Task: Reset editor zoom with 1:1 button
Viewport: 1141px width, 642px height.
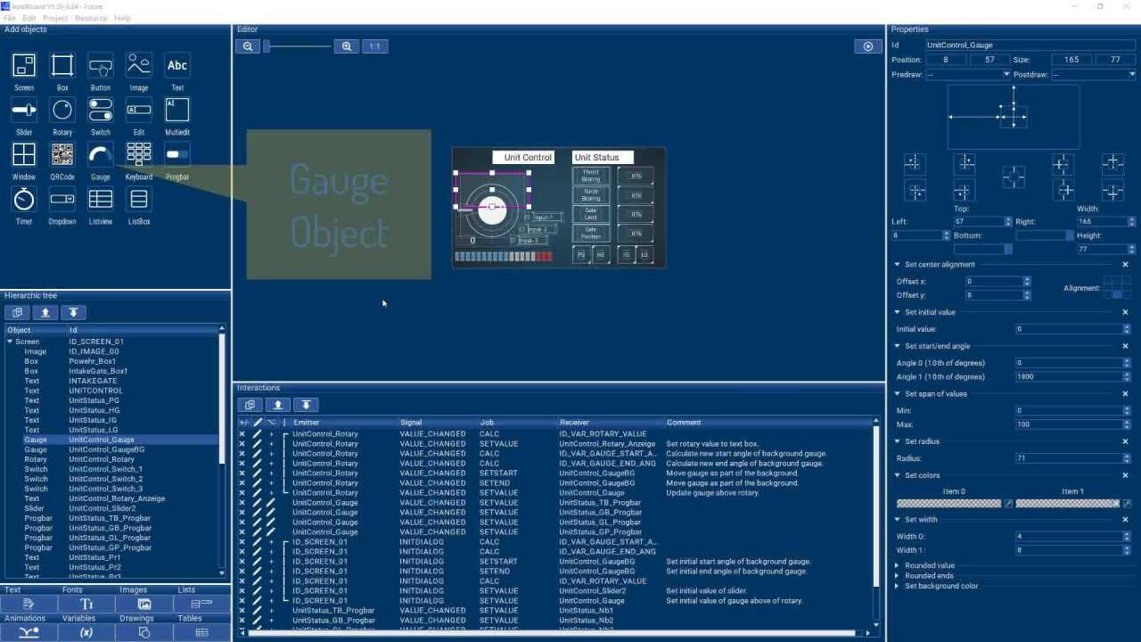Action: (375, 46)
